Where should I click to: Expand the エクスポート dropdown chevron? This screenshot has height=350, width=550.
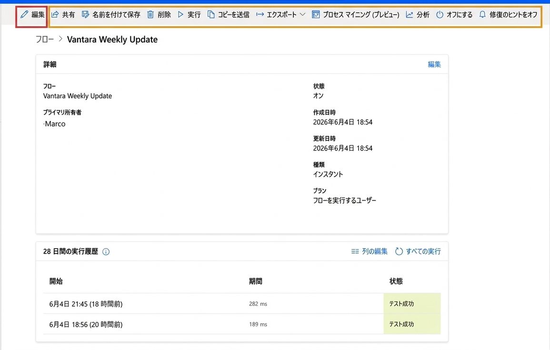tap(303, 14)
